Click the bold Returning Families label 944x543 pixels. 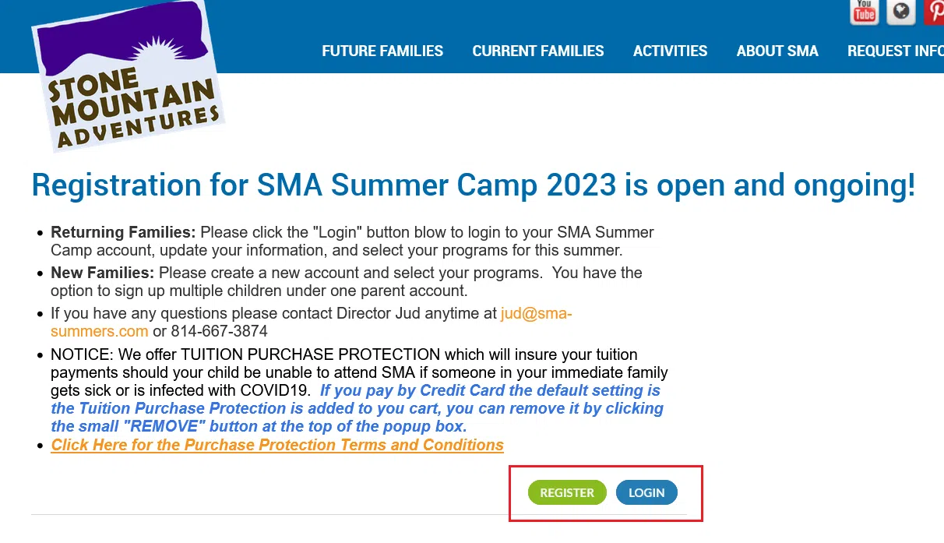123,232
